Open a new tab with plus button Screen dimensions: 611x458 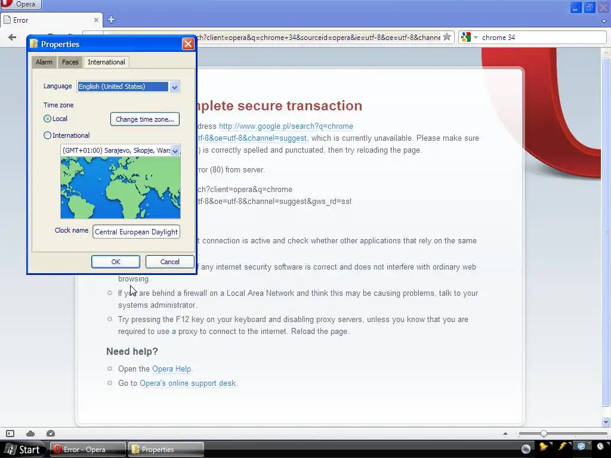click(111, 20)
